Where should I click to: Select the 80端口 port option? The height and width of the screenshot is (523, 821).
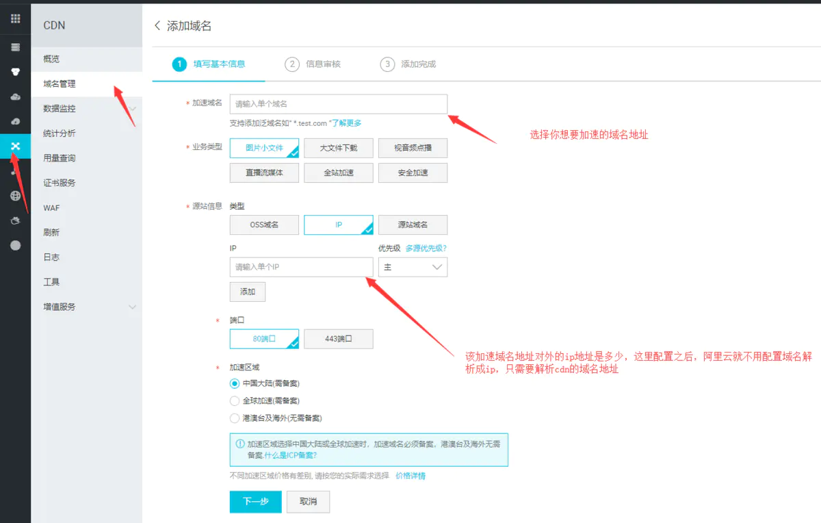(x=264, y=339)
